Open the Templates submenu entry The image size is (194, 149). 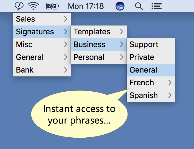99,32
